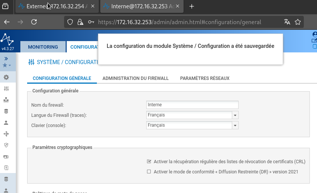Select the network hierarchy icon in sidebar
This screenshot has height=193, width=317.
[6, 100]
